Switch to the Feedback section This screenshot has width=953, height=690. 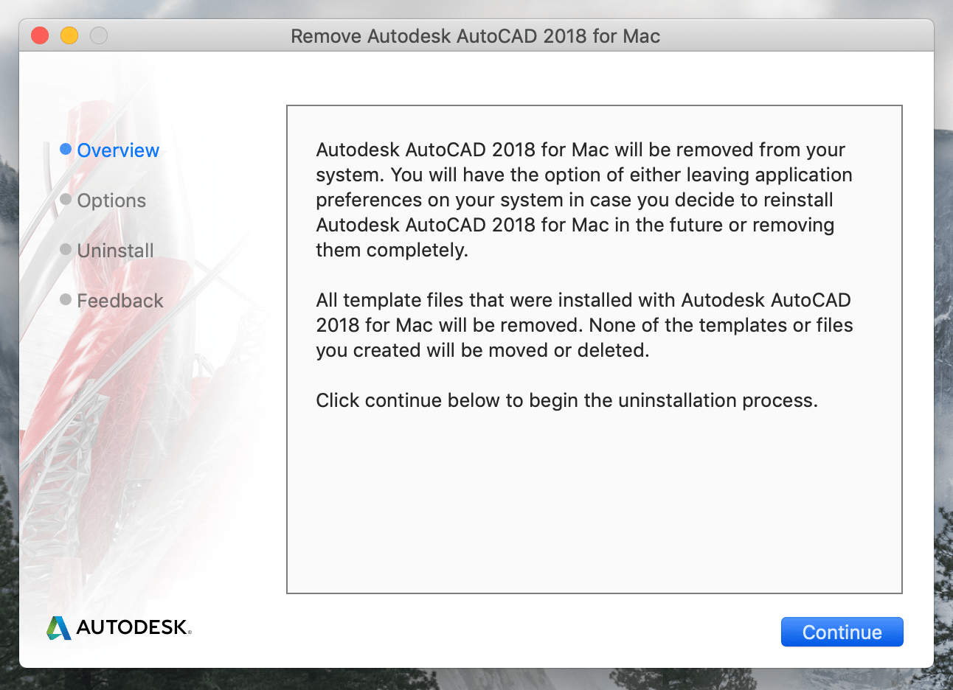[x=119, y=301]
